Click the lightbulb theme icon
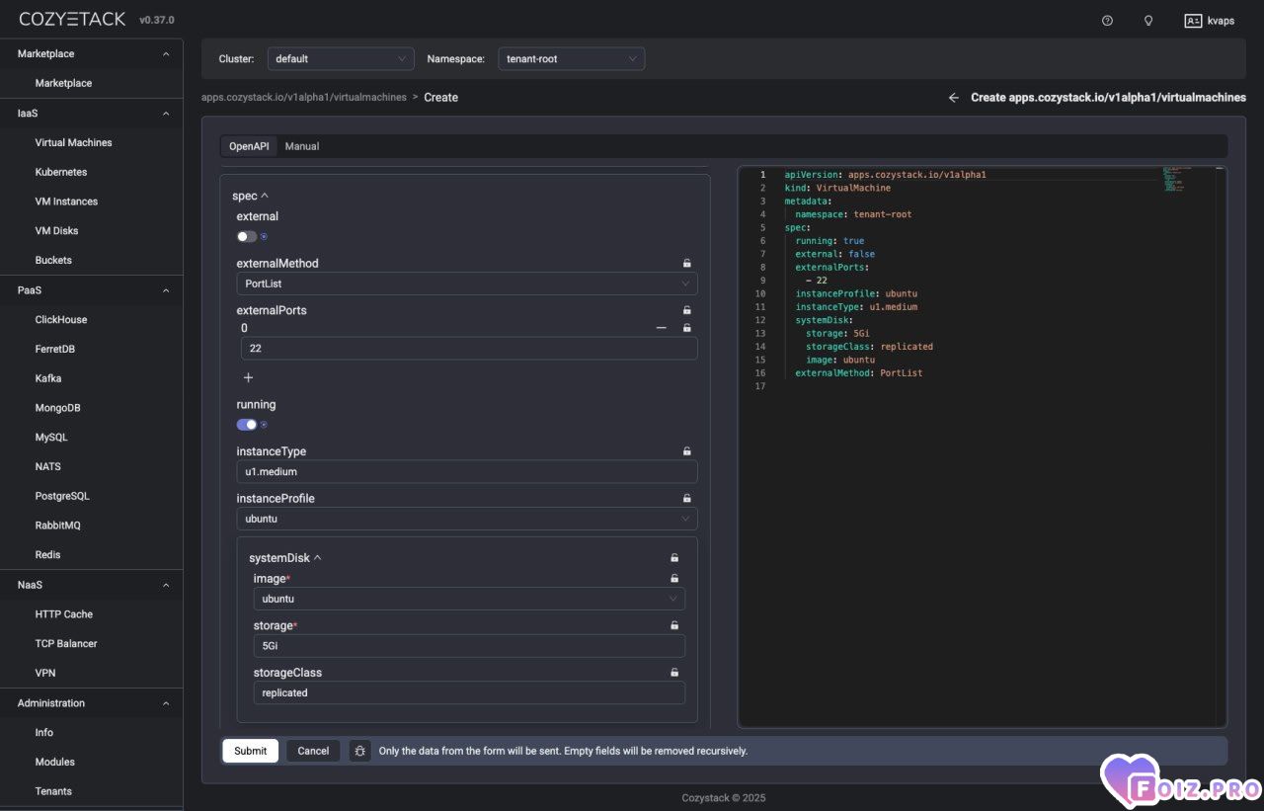Image resolution: width=1264 pixels, height=811 pixels. [x=1147, y=21]
